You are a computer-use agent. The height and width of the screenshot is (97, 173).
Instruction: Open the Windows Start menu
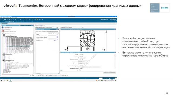pos(1,80)
